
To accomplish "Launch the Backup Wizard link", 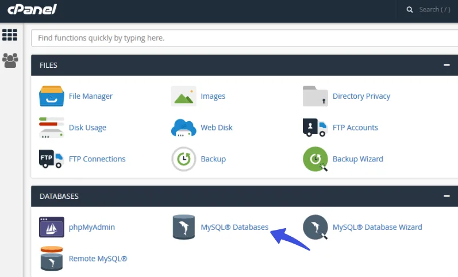I will [358, 159].
